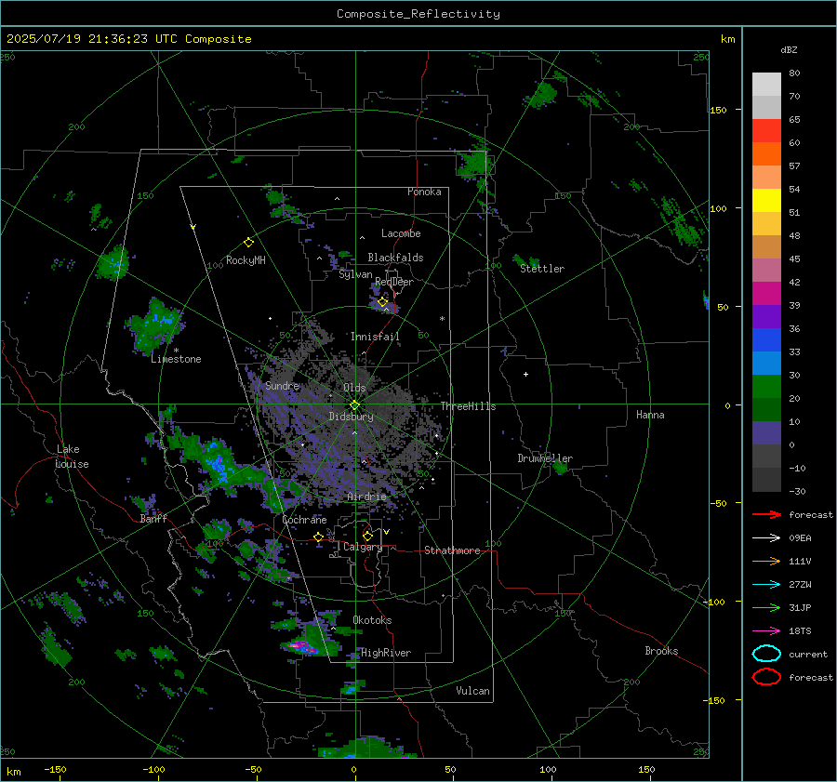The width and height of the screenshot is (837, 782).
Task: Click the Lake Louise label
Action: (x=72, y=457)
